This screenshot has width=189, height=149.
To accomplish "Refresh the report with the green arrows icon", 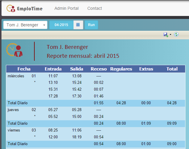I will tap(176, 35).
